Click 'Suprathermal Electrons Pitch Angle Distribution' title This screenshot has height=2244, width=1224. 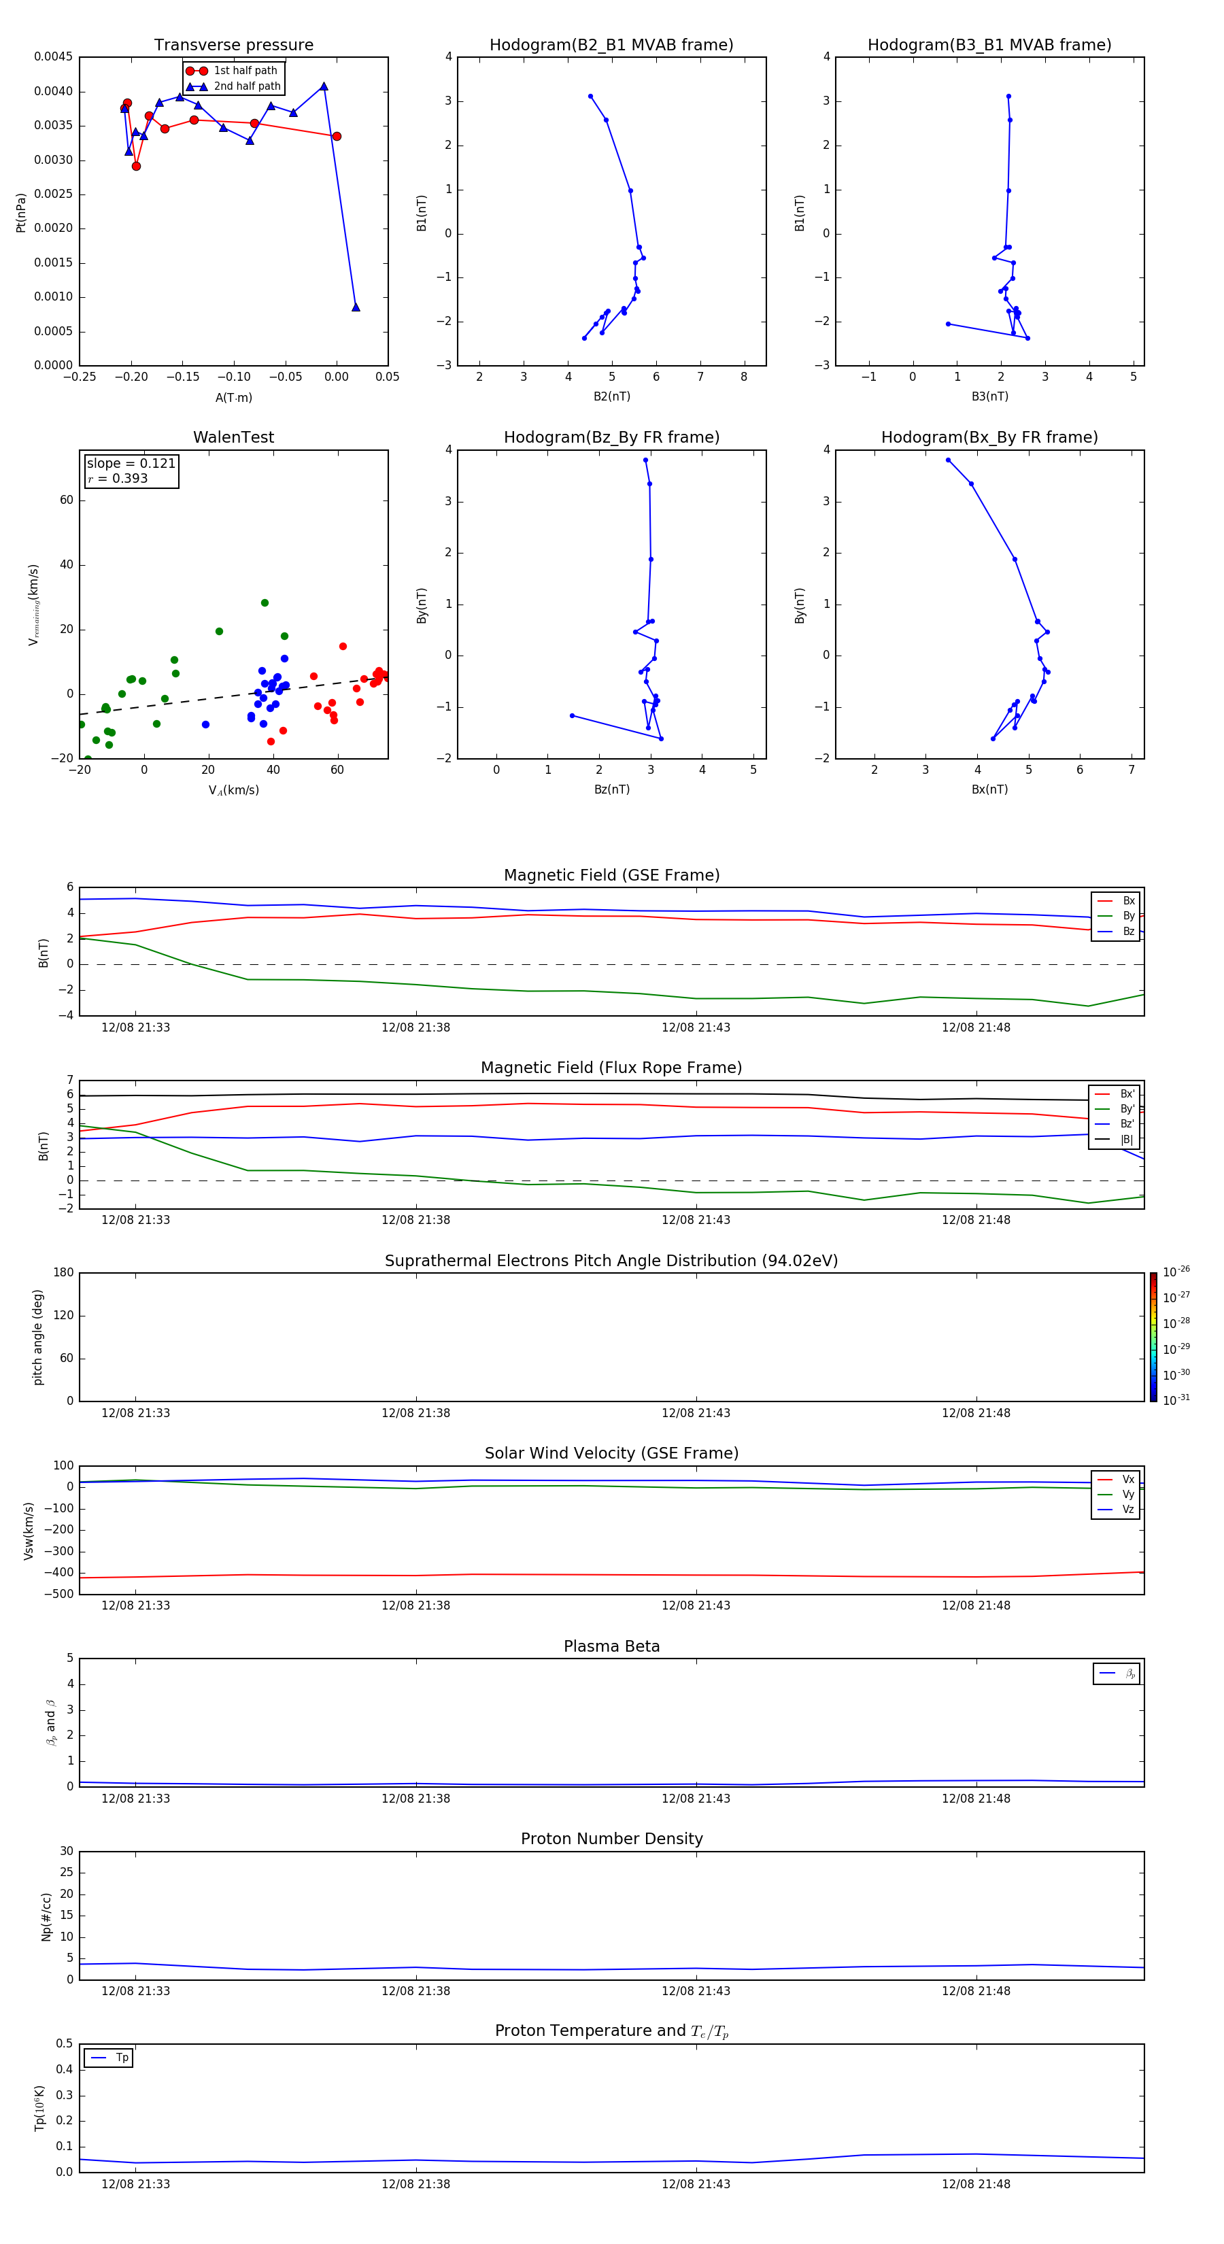tap(611, 1261)
